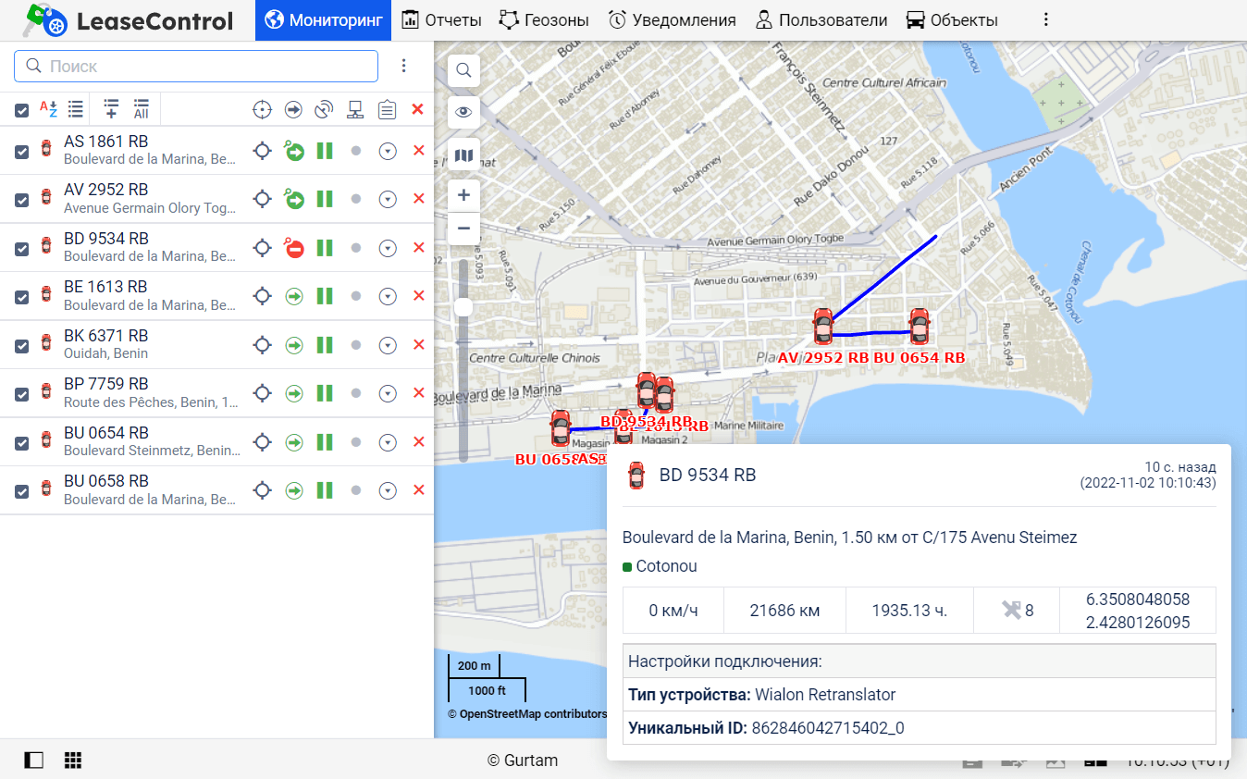Click BU 0654 RB car marker on map
Viewport: 1247px width, 779px height.
920,327
